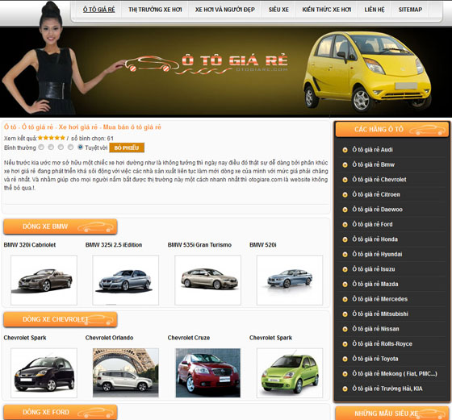Open Ô tô giá rẻ Rolls-Royce link
The width and height of the screenshot is (452, 420).
click(x=382, y=343)
